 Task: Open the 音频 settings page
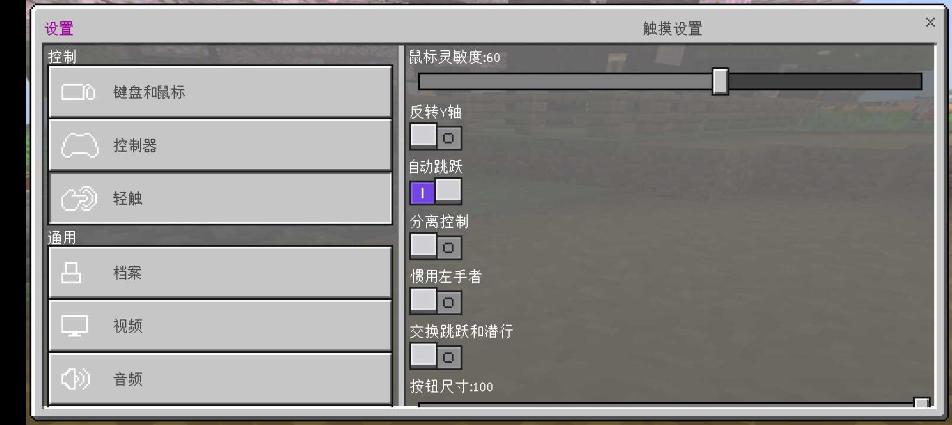pos(220,379)
